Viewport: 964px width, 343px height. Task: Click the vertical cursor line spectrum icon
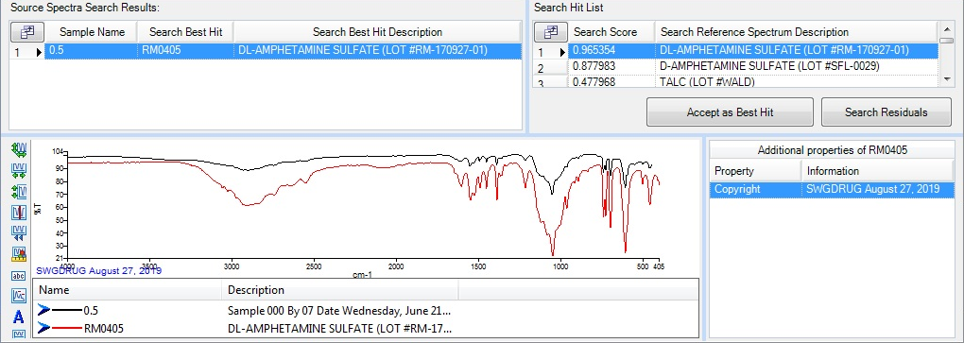click(19, 213)
